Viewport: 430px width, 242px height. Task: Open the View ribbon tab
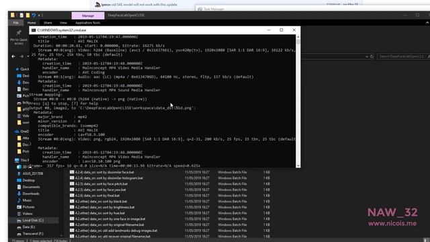63,23
